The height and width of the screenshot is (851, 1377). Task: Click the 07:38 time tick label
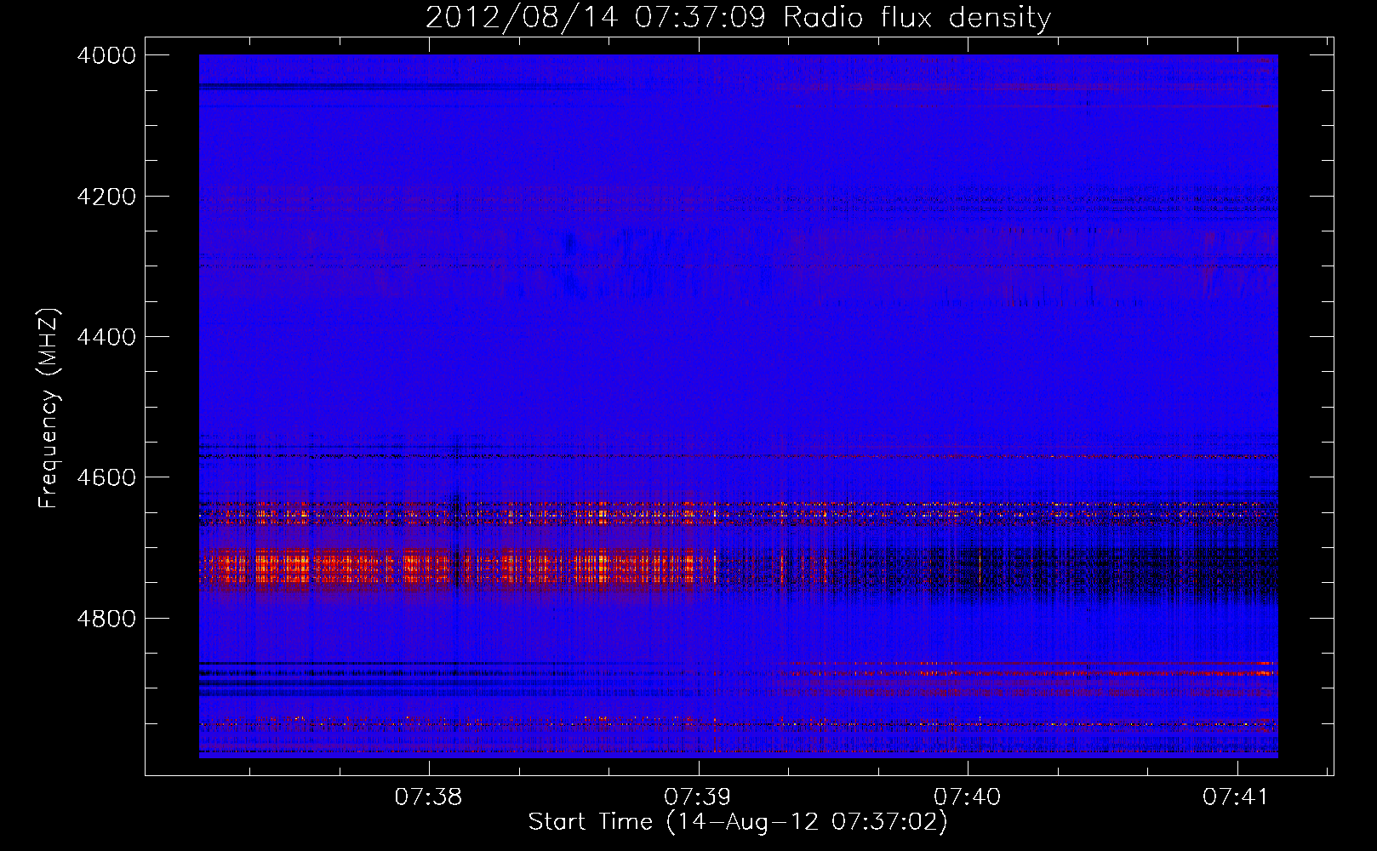(x=429, y=797)
